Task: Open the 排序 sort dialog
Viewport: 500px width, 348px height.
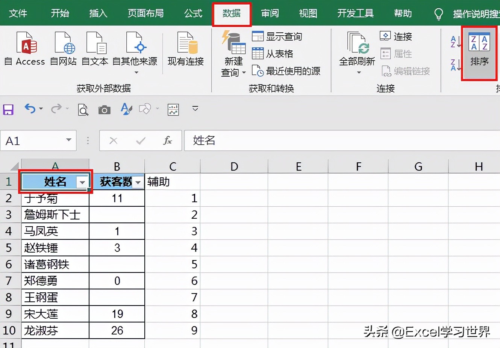Action: (479, 53)
